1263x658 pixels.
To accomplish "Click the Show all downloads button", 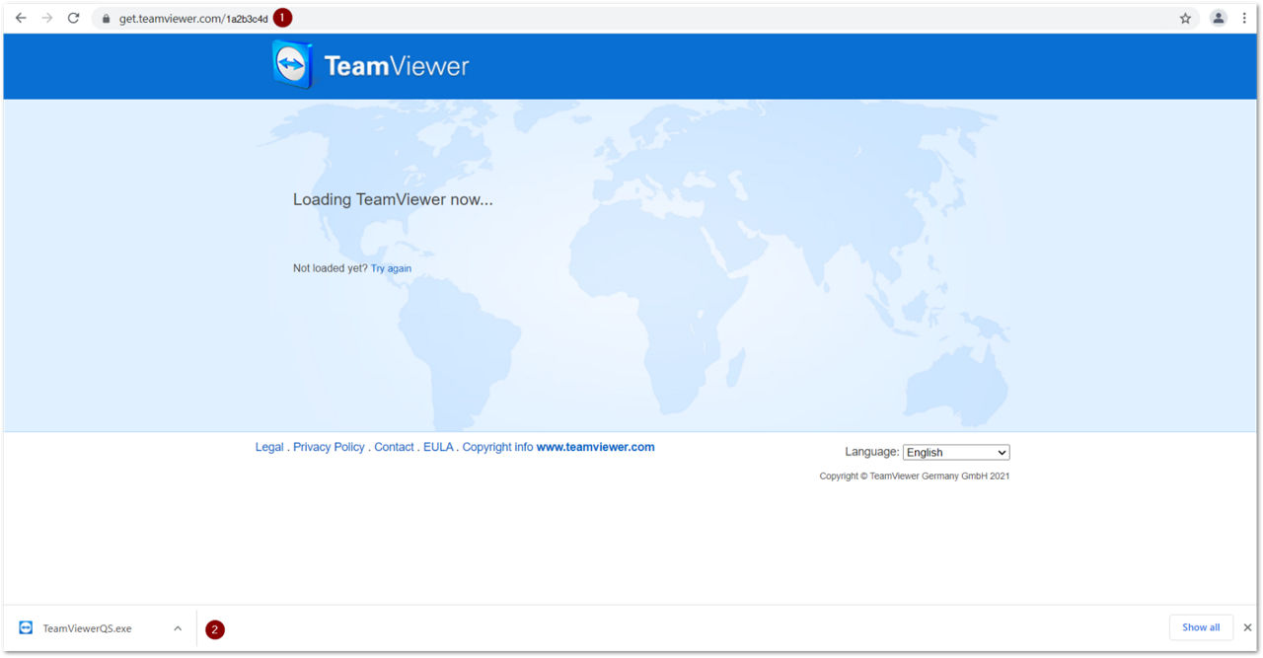I will pos(1201,627).
